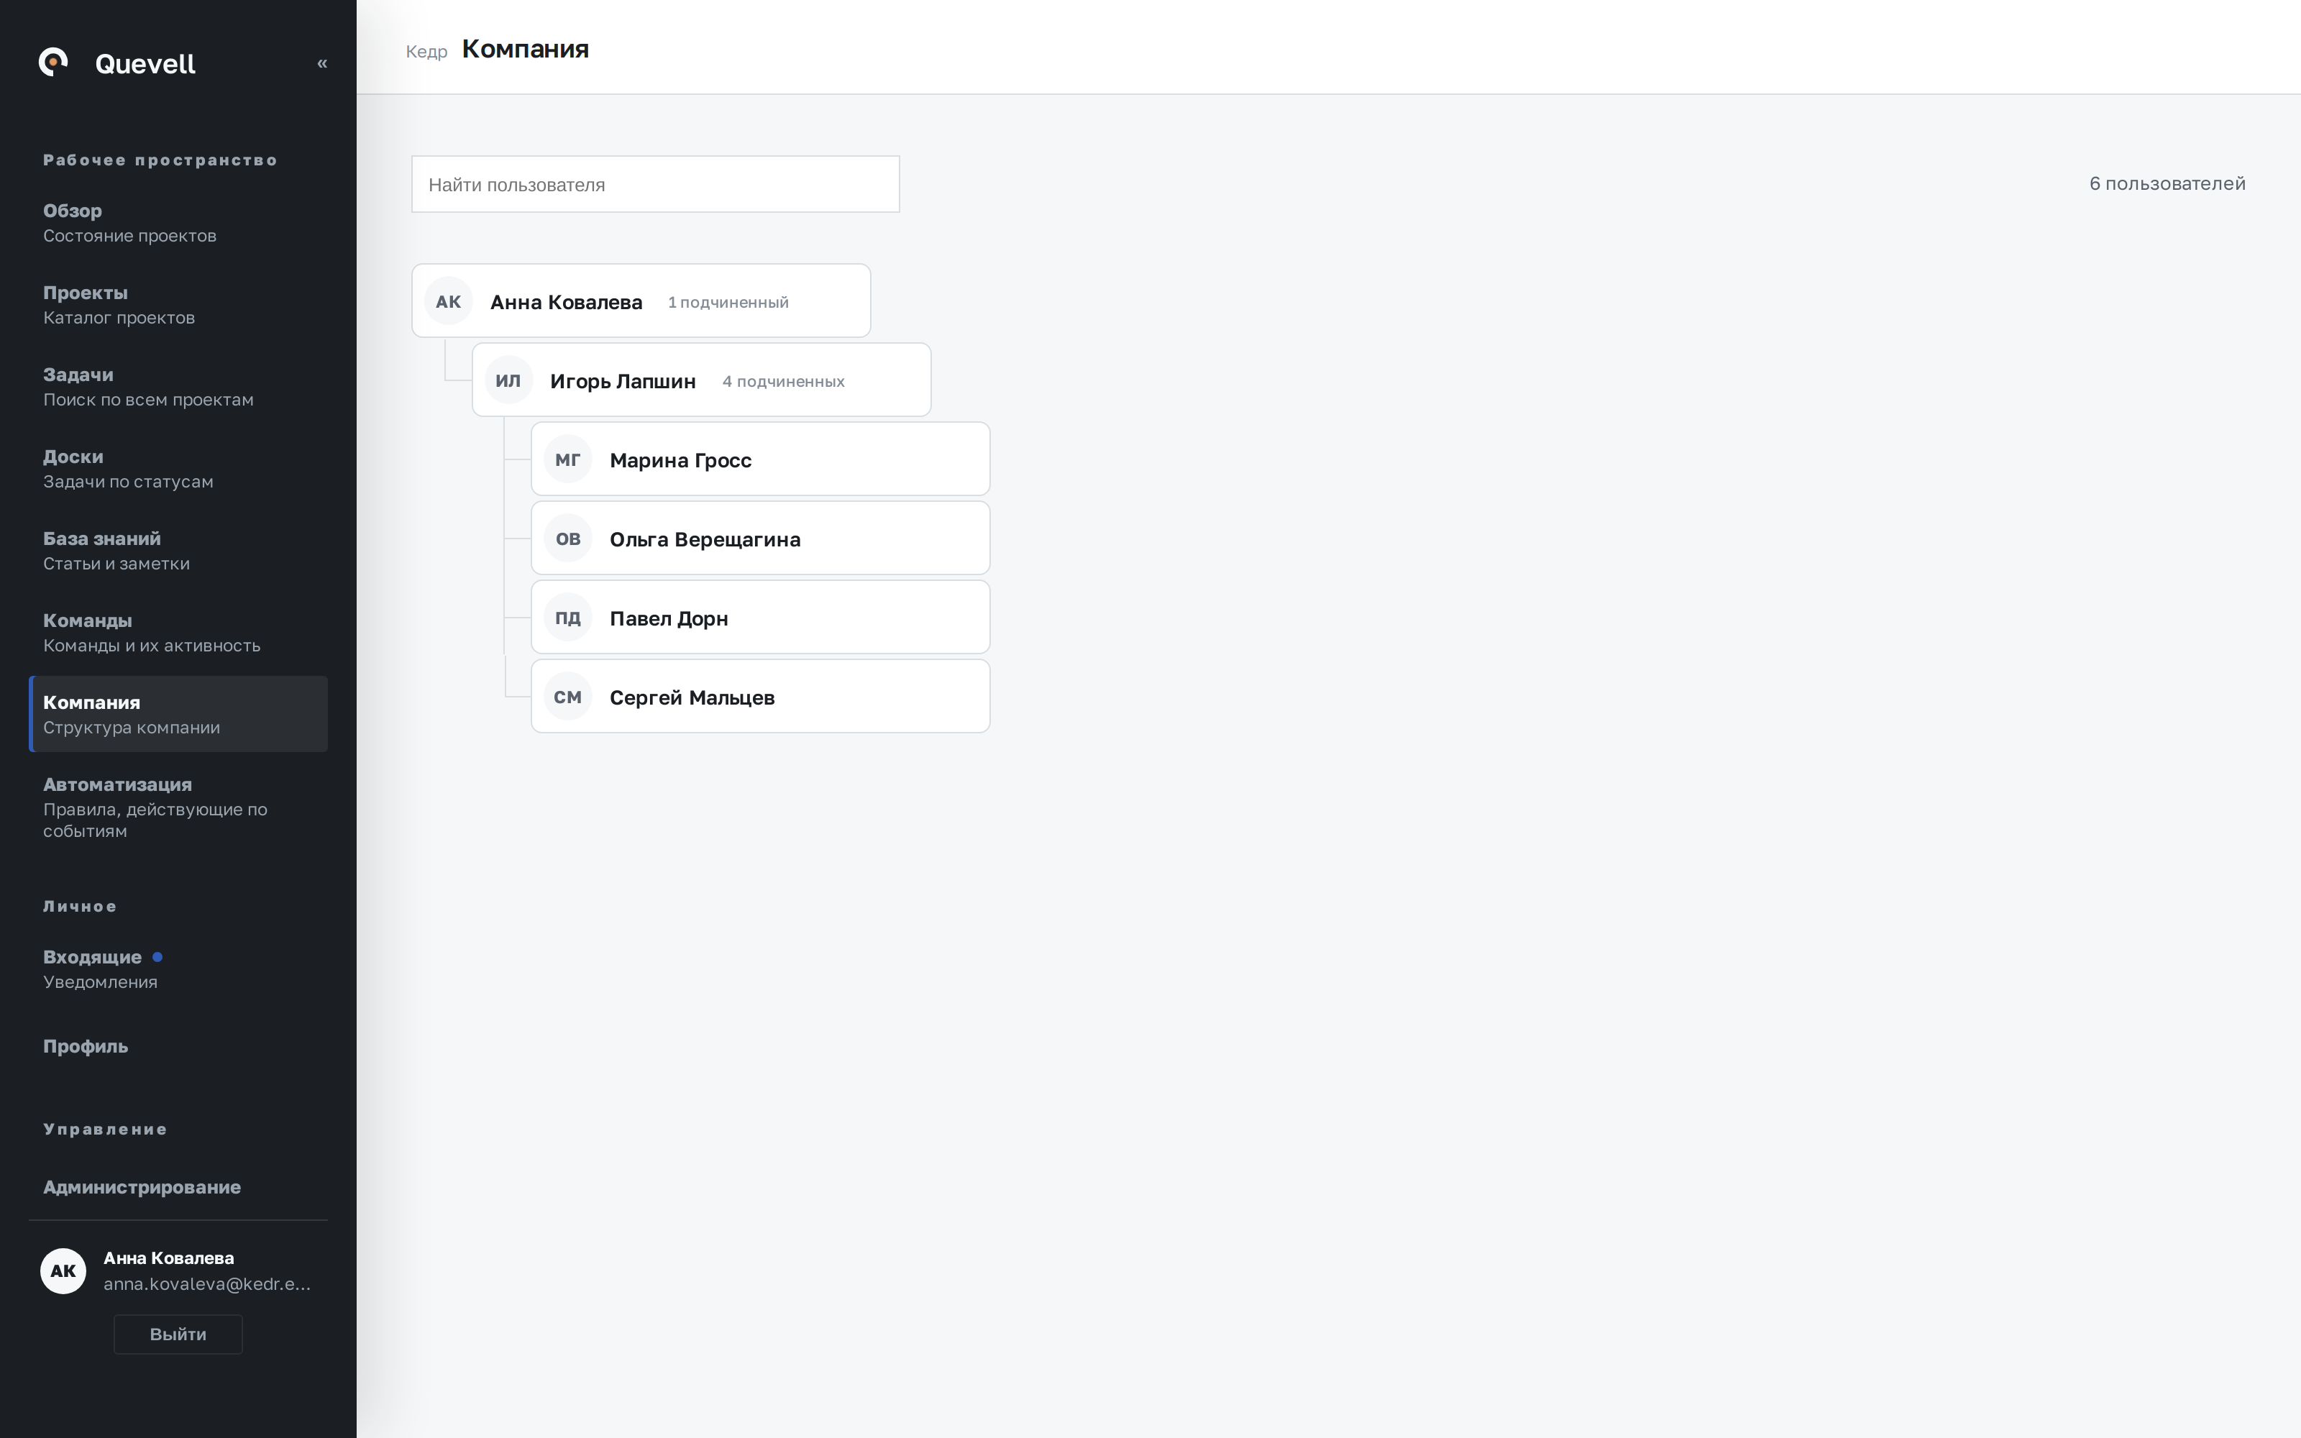Image resolution: width=2301 pixels, height=1438 pixels.
Task: Open Сергей Мальцев user card
Action: pos(761,696)
